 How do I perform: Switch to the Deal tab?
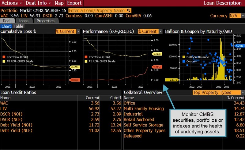7,21
